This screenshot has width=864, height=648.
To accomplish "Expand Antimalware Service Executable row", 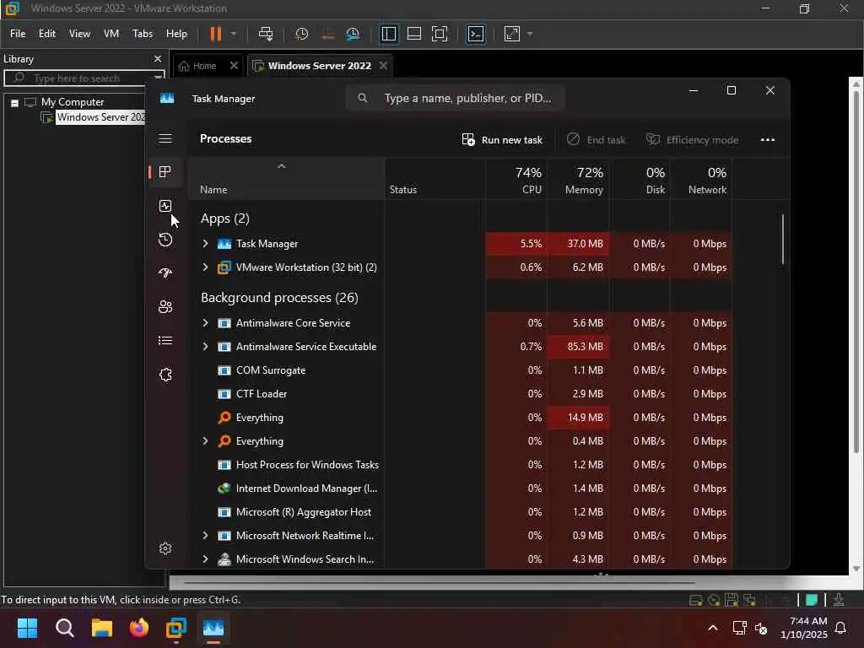I will tap(206, 347).
